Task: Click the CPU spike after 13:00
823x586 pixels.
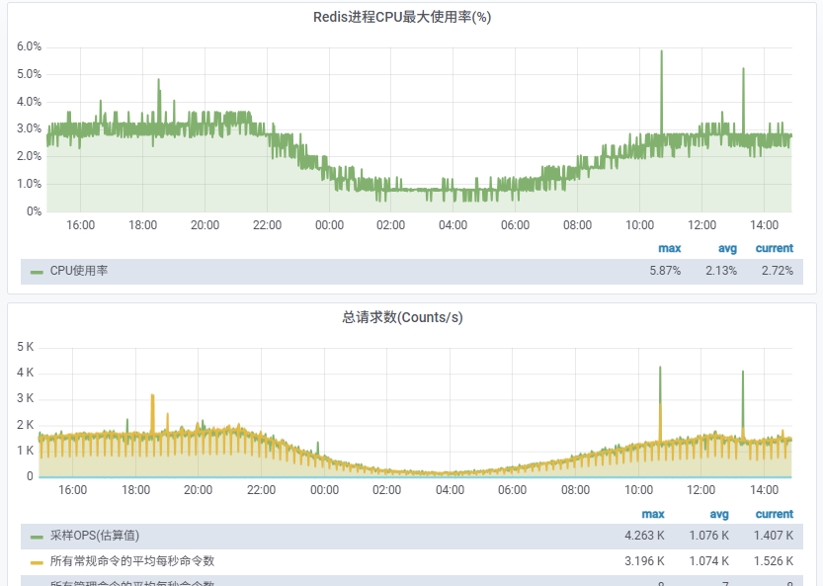Action: tap(743, 72)
